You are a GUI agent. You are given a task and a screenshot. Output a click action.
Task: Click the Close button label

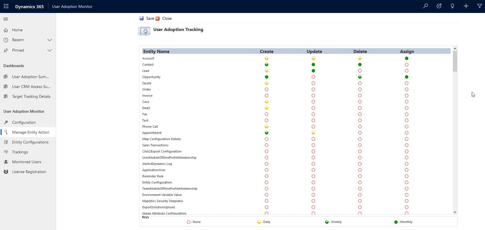(167, 18)
